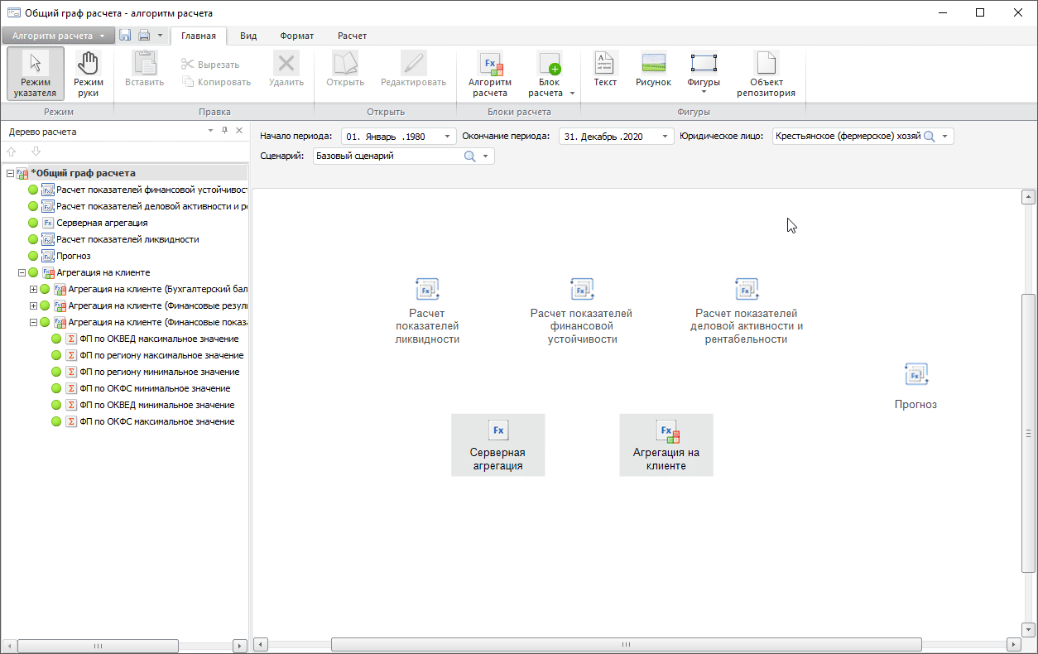Click the save icon in quick toolbar
The image size is (1038, 654).
tap(125, 36)
